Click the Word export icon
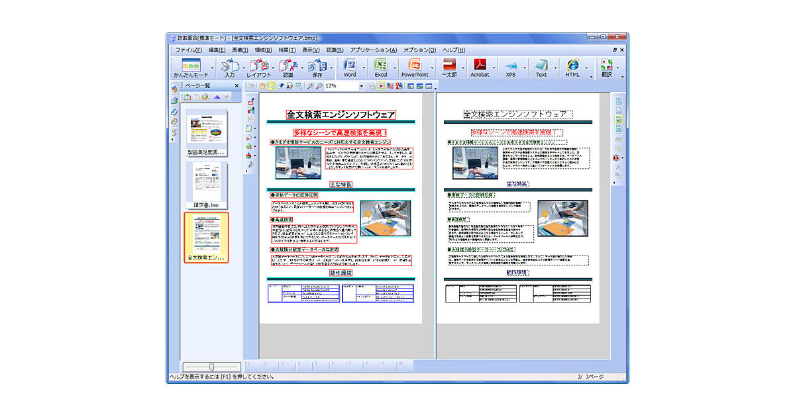This screenshot has width=795, height=417. (349, 68)
